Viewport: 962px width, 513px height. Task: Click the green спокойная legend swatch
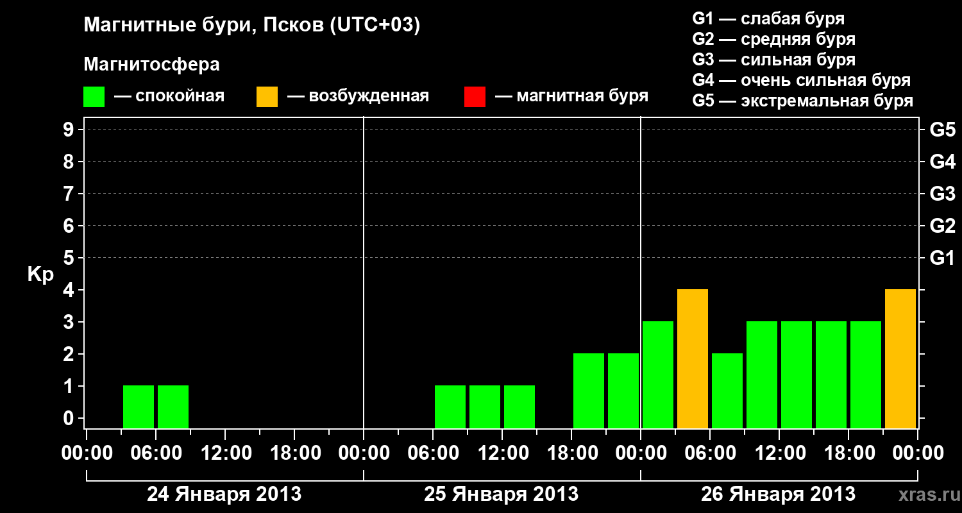[x=94, y=97]
